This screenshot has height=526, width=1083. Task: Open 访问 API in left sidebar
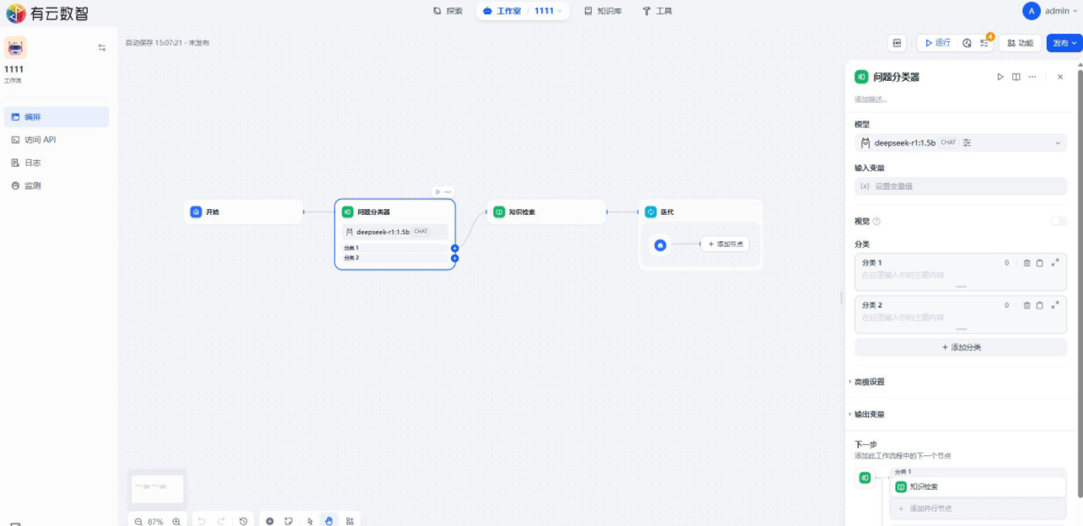coord(40,140)
